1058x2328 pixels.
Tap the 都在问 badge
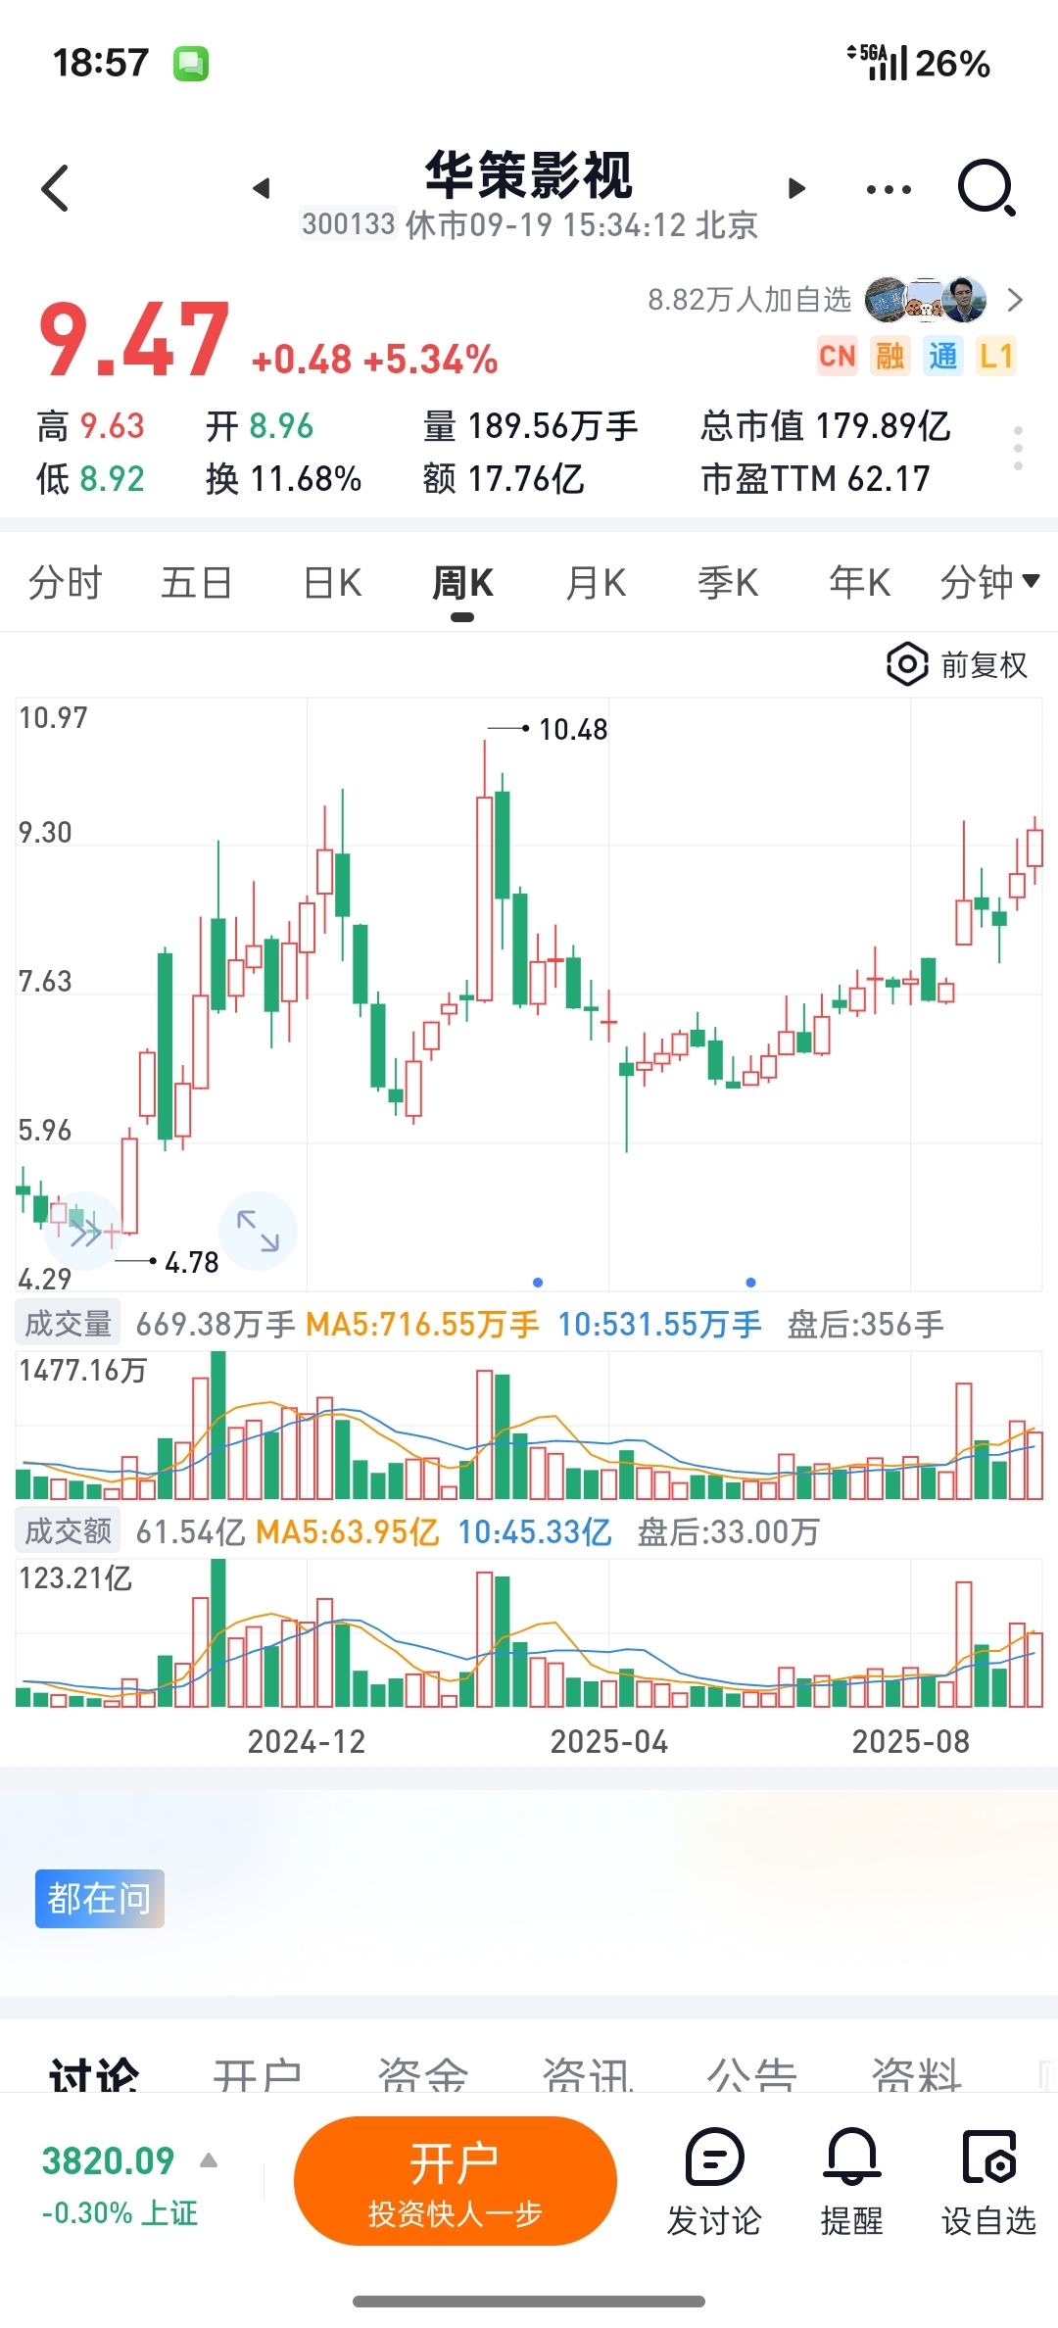(x=99, y=1899)
